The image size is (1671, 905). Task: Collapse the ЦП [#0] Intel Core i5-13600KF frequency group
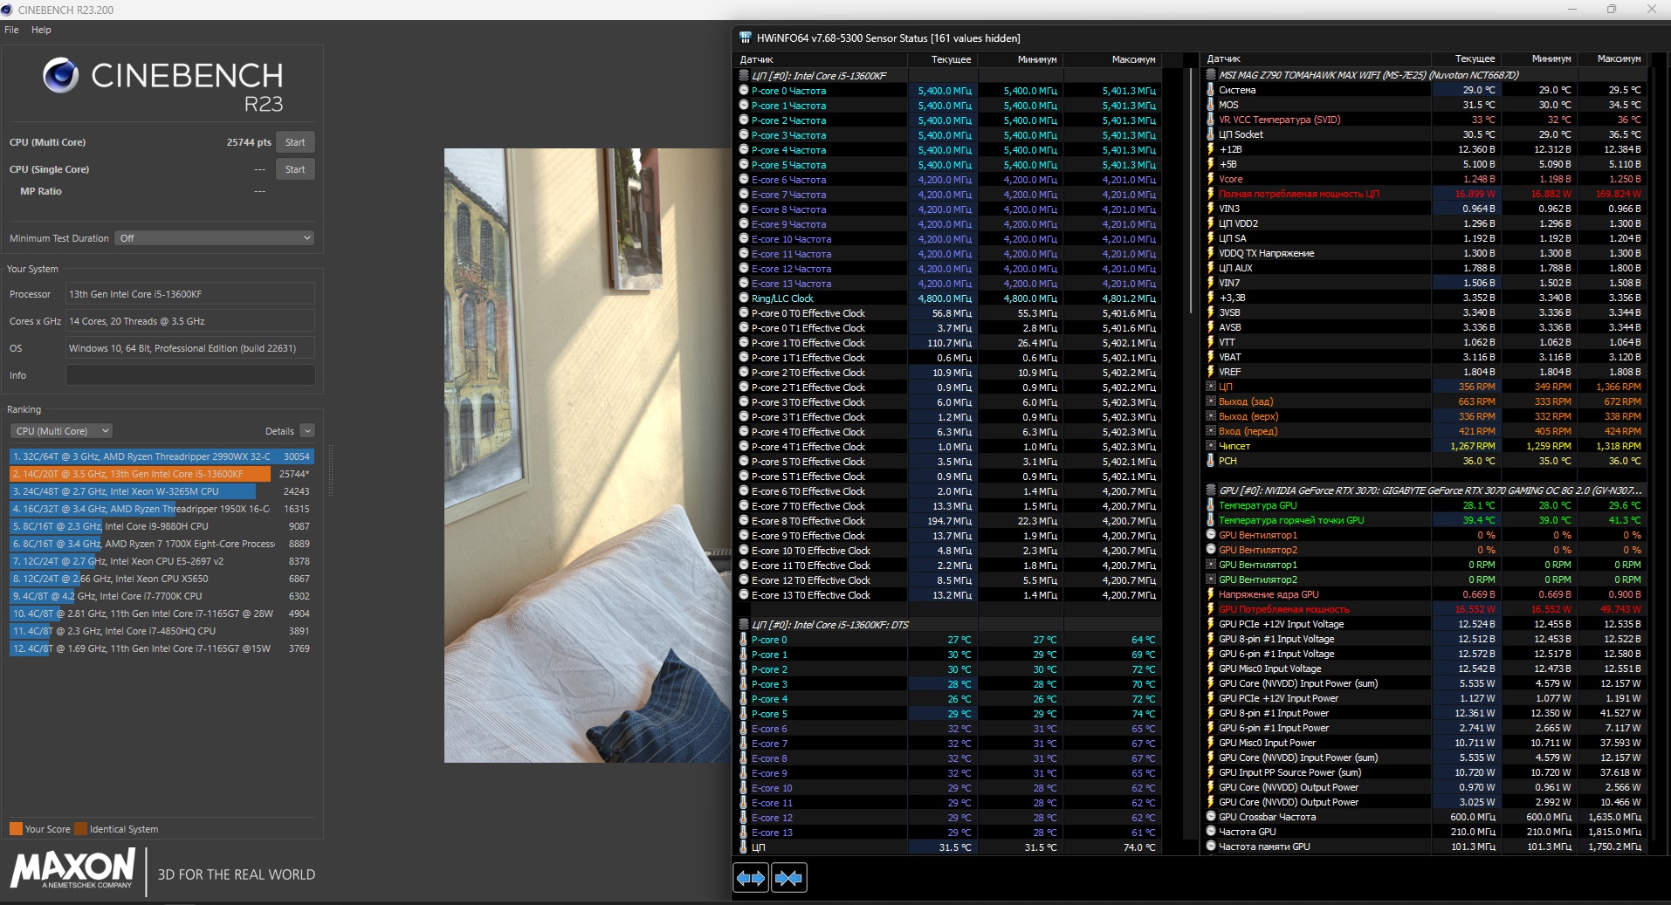pos(744,76)
